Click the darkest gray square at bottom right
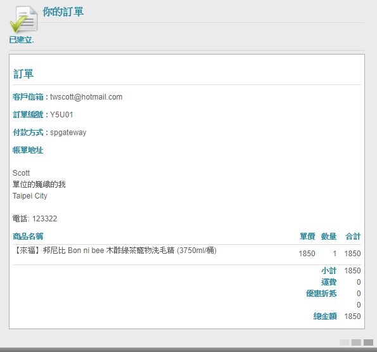 368,342
